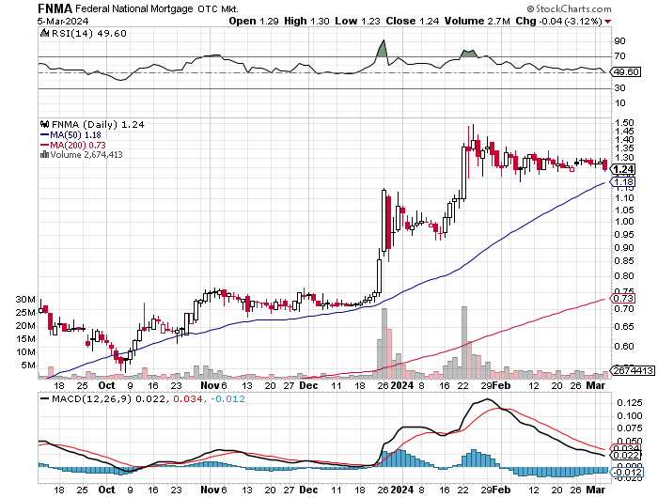Viewport: 658px width, 498px height.
Task: Click the candlestick icon before FNMA (Daily)
Action: (x=44, y=124)
